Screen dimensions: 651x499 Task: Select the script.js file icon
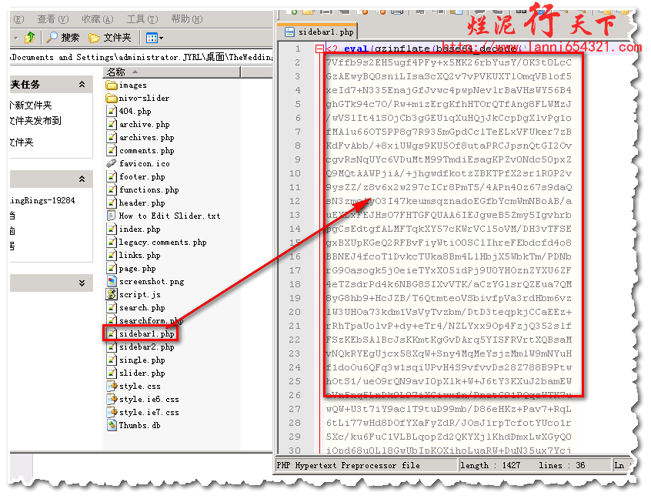(112, 295)
